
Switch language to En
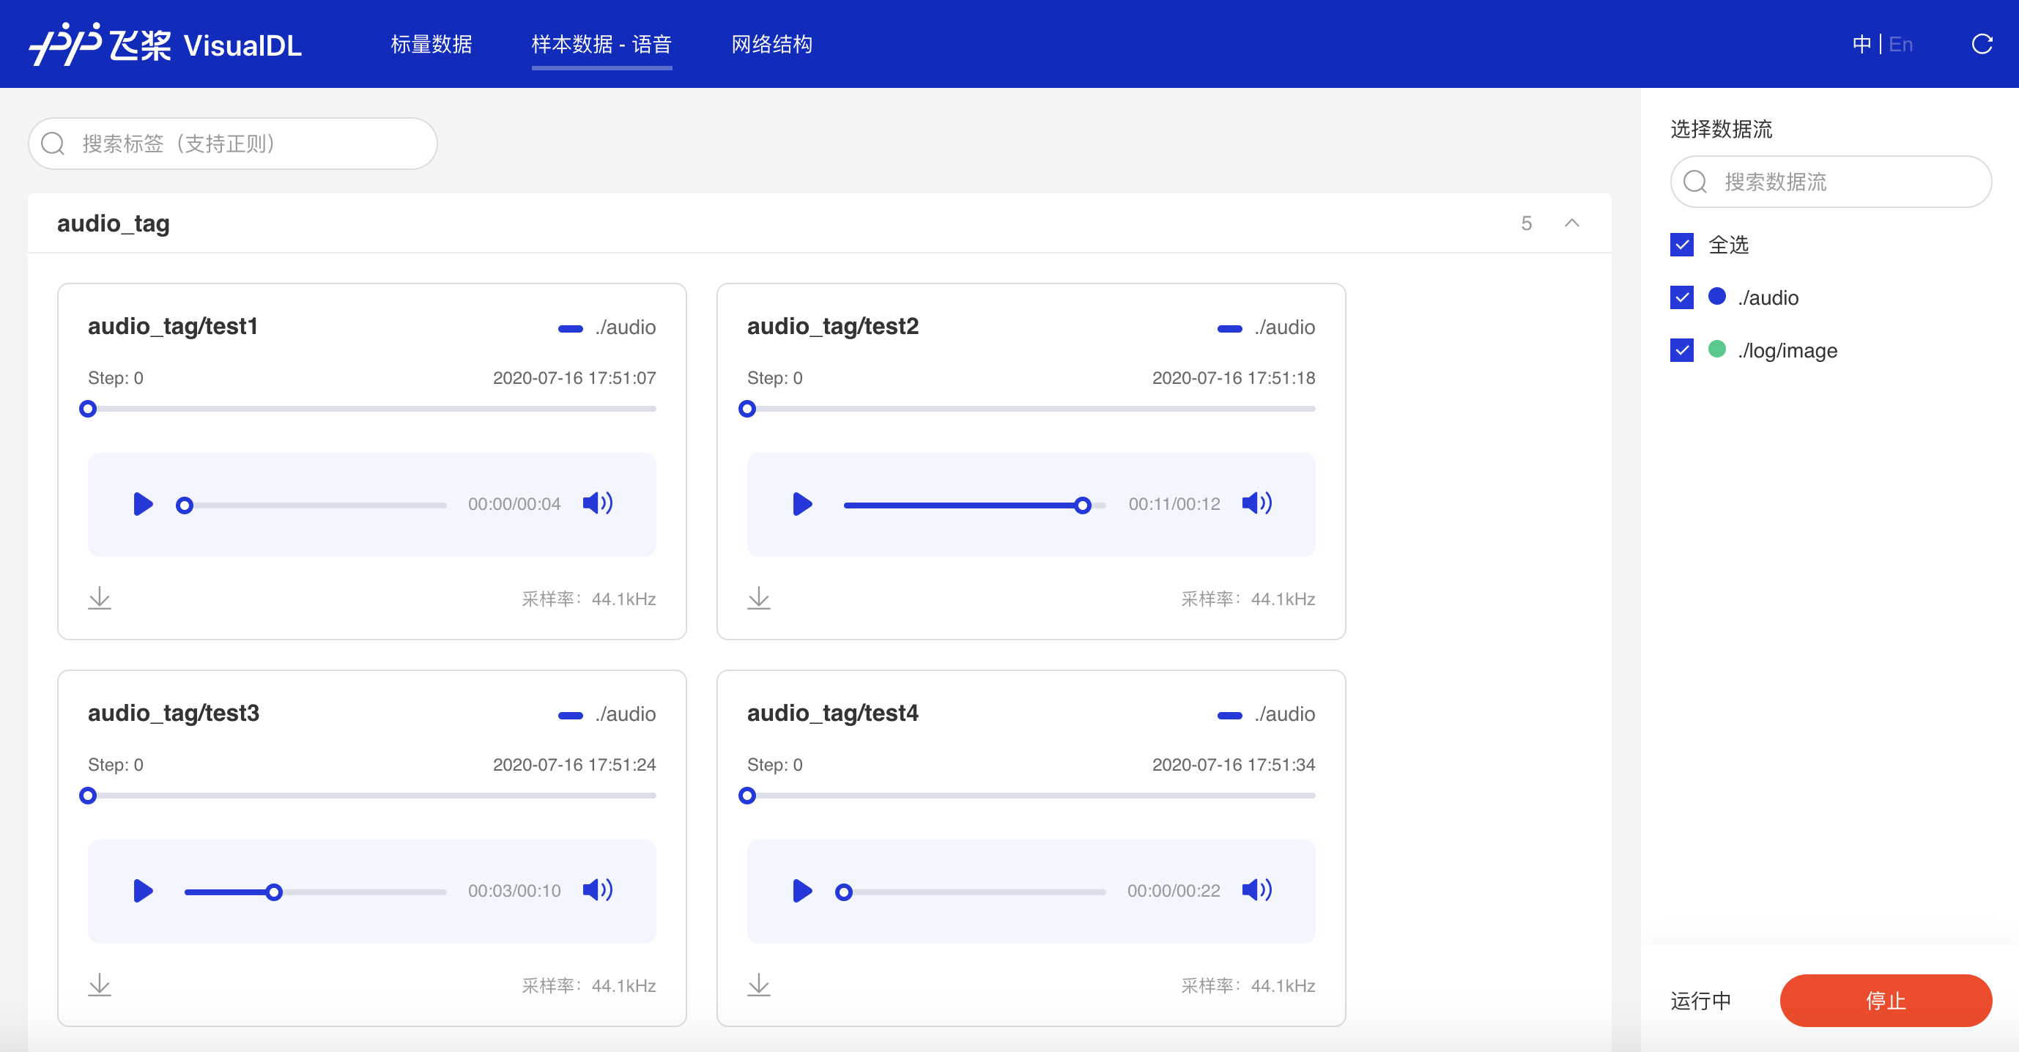tap(1900, 45)
